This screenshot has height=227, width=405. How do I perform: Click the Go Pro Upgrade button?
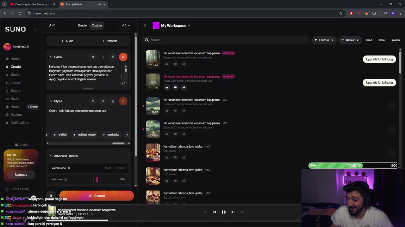pos(21,175)
